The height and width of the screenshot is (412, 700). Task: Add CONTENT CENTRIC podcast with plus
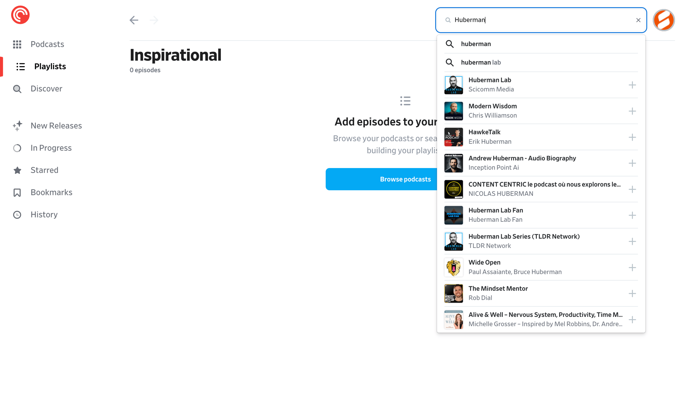(632, 189)
